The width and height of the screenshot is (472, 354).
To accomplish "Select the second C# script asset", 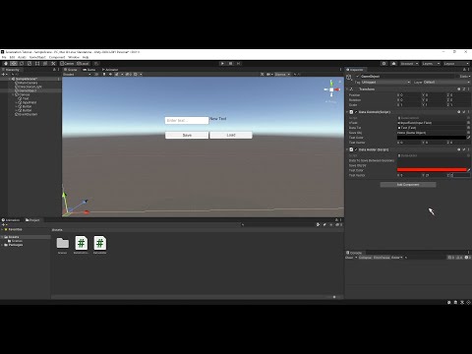I will coord(99,243).
